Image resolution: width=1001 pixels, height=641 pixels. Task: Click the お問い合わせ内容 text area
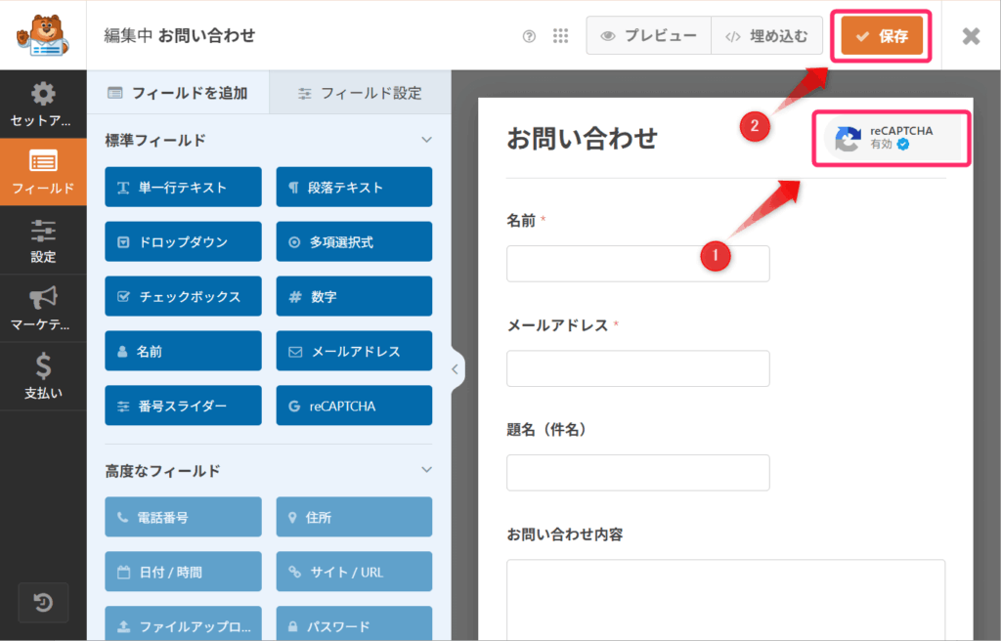(x=726, y=600)
